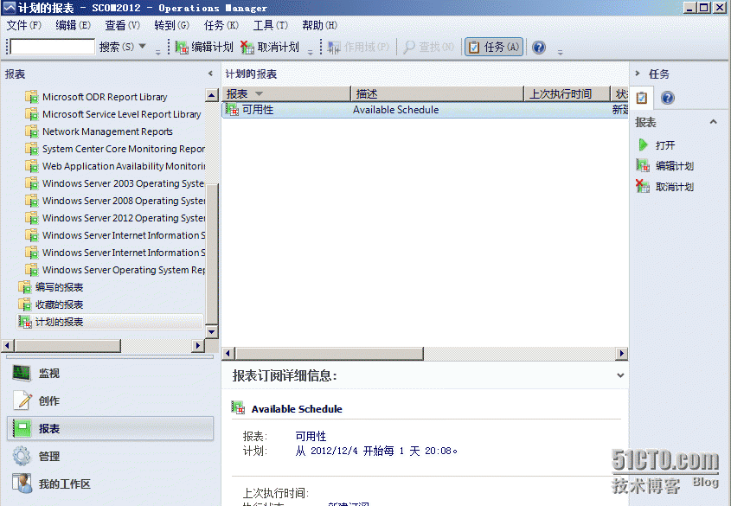The width and height of the screenshot is (731, 506).
Task: Click the Cancel Schedule (取消计划) toolbar icon
Action: 247,47
